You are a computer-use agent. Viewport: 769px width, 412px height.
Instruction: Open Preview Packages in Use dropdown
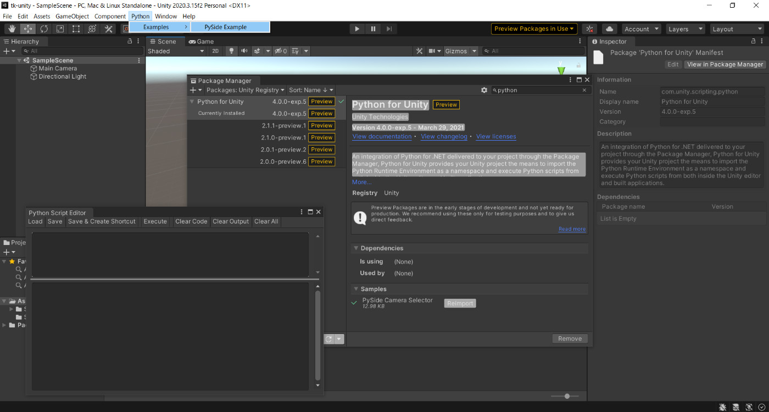[534, 29]
